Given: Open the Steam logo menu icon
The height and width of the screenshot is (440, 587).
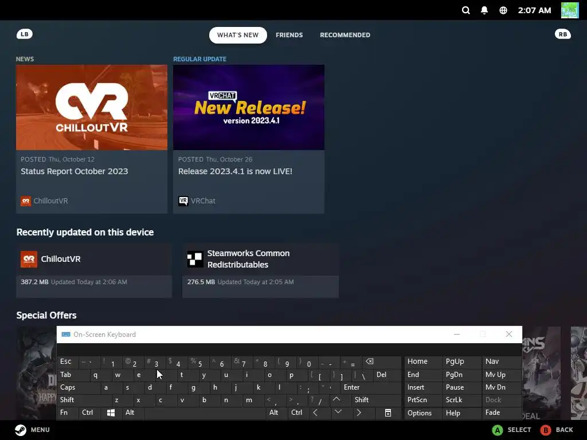Looking at the screenshot, I should tap(21, 430).
